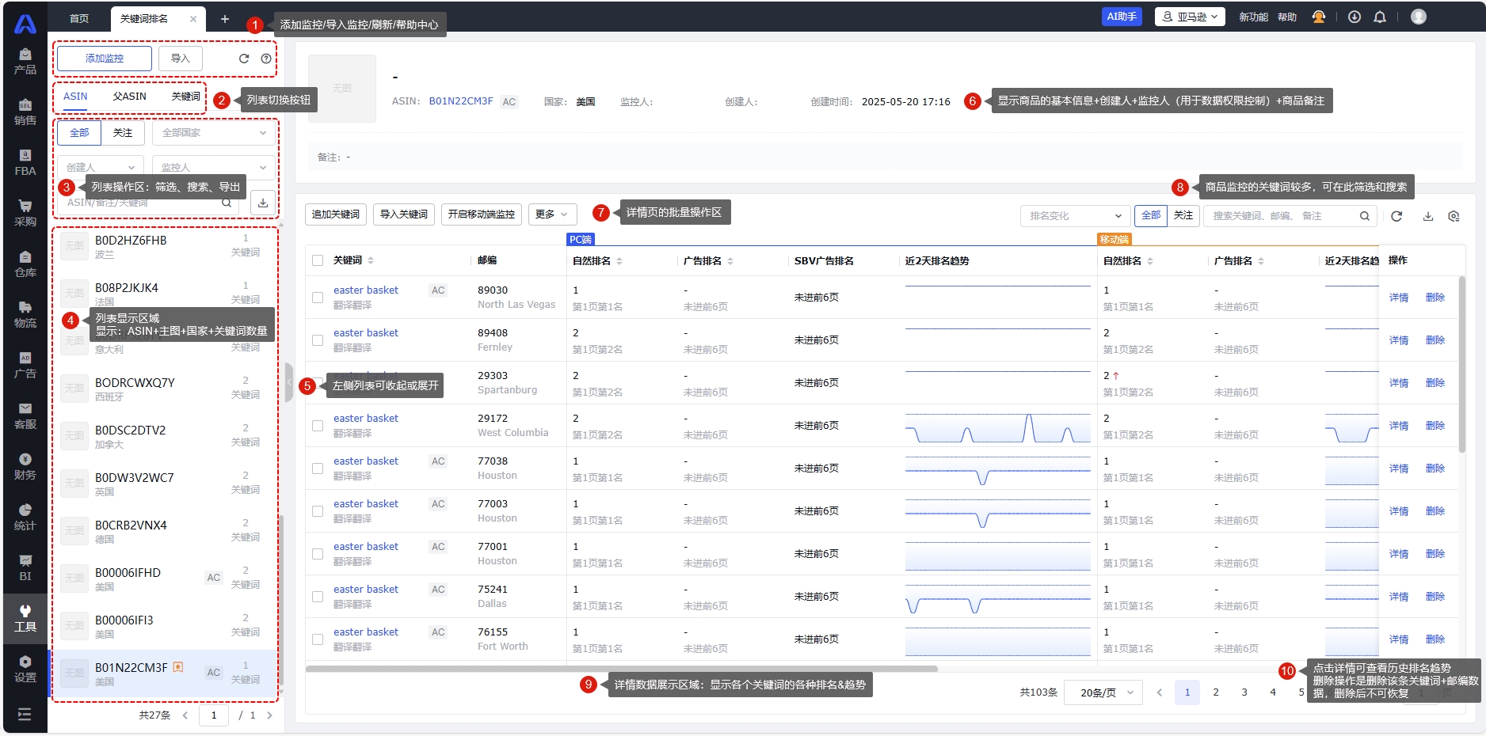1486x736 pixels.
Task: Open the 产品 sidebar module
Action: [25, 62]
